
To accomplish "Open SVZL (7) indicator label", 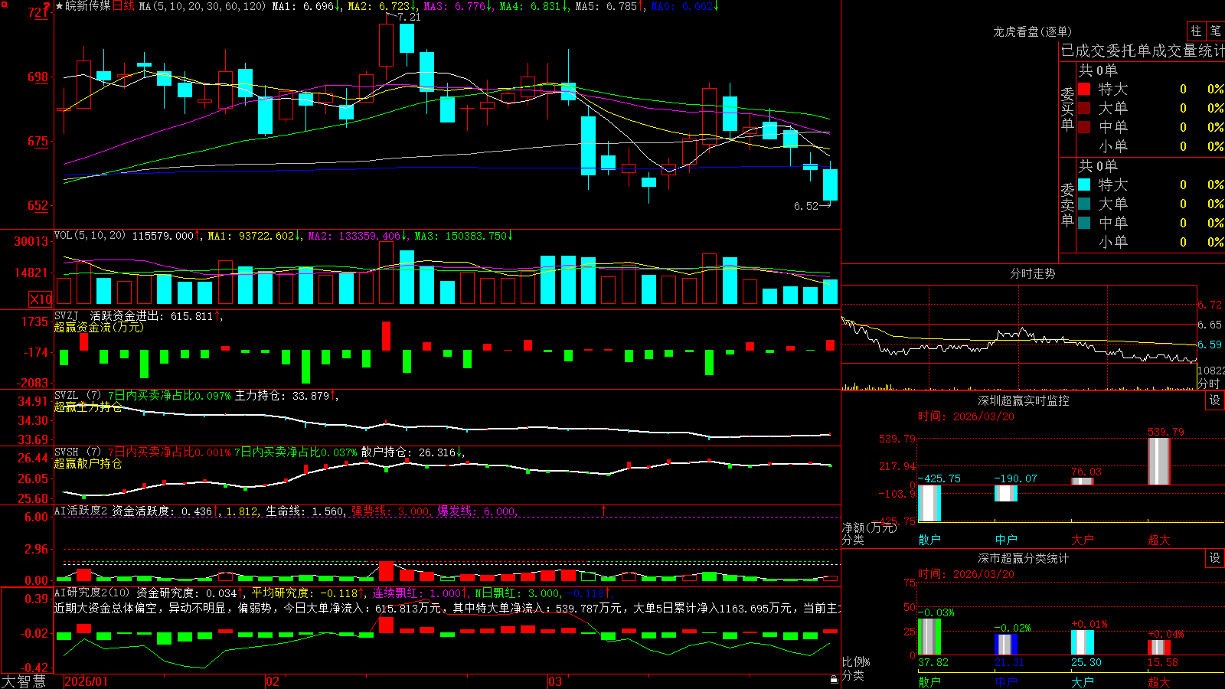I will (x=77, y=395).
